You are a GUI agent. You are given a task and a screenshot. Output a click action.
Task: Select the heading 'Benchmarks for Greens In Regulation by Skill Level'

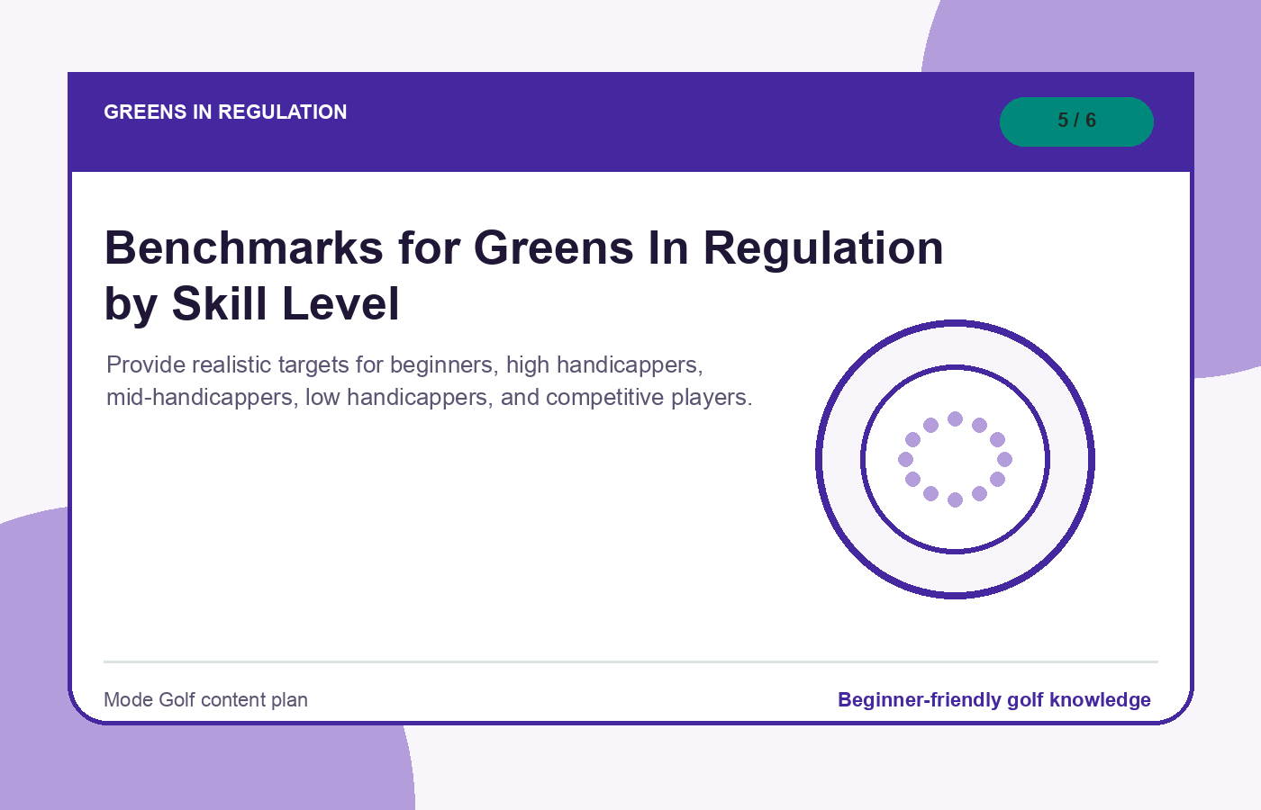(524, 275)
